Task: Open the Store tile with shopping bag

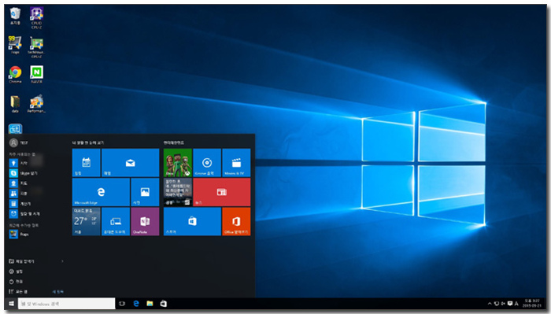Action: pos(192,221)
